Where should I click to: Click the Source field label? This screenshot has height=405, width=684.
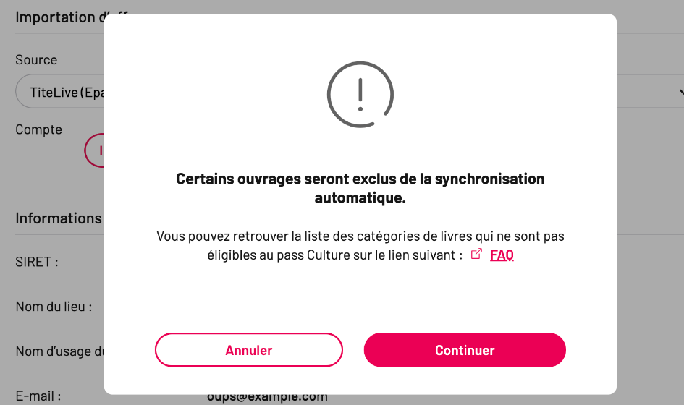[36, 60]
